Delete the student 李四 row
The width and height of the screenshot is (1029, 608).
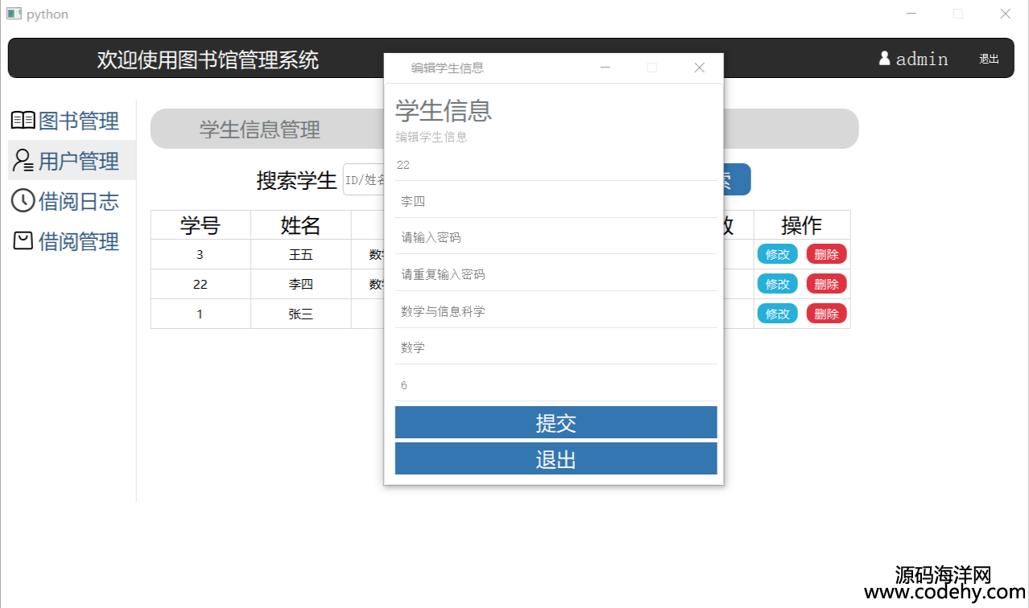pos(826,284)
